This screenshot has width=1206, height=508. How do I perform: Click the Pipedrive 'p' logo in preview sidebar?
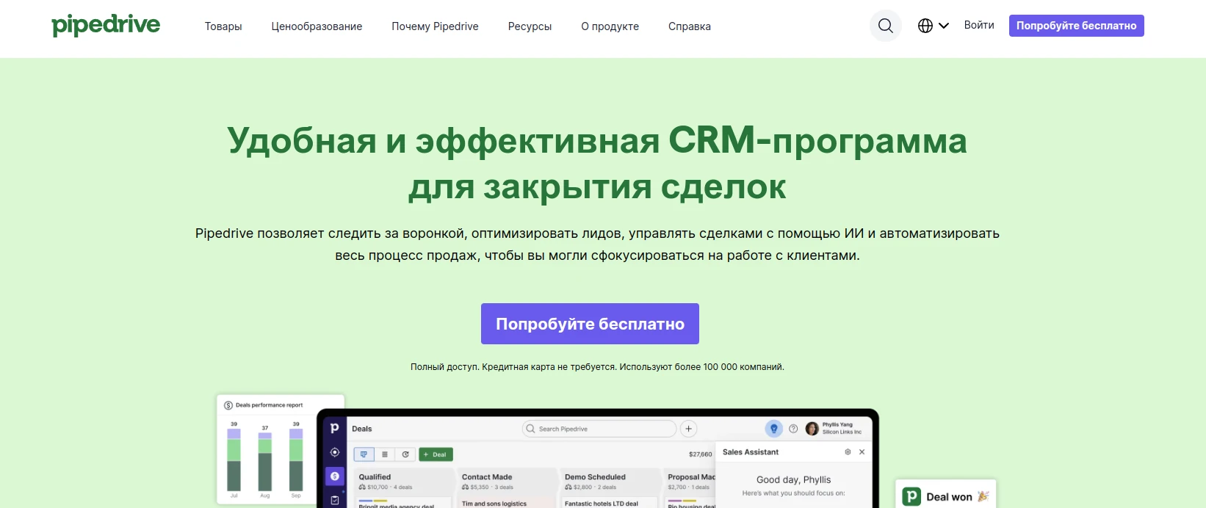[334, 428]
